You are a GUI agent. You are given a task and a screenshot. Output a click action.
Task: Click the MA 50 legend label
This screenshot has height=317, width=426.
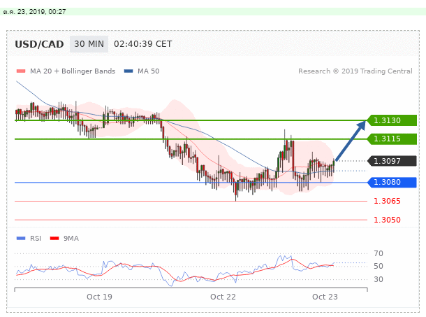click(x=148, y=71)
